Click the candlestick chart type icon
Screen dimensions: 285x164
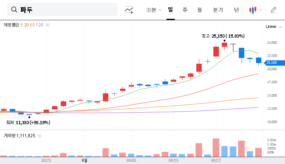pyautogui.click(x=253, y=10)
